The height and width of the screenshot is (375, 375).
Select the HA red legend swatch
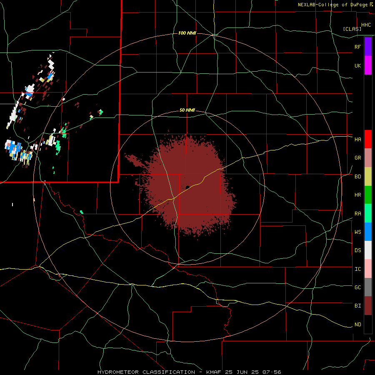click(368, 139)
